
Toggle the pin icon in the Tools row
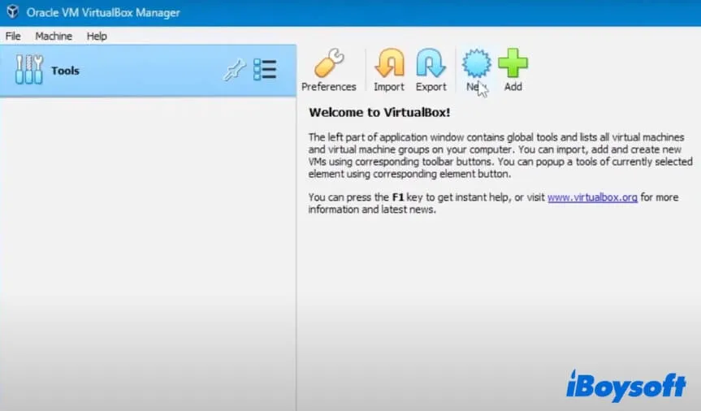[233, 71]
